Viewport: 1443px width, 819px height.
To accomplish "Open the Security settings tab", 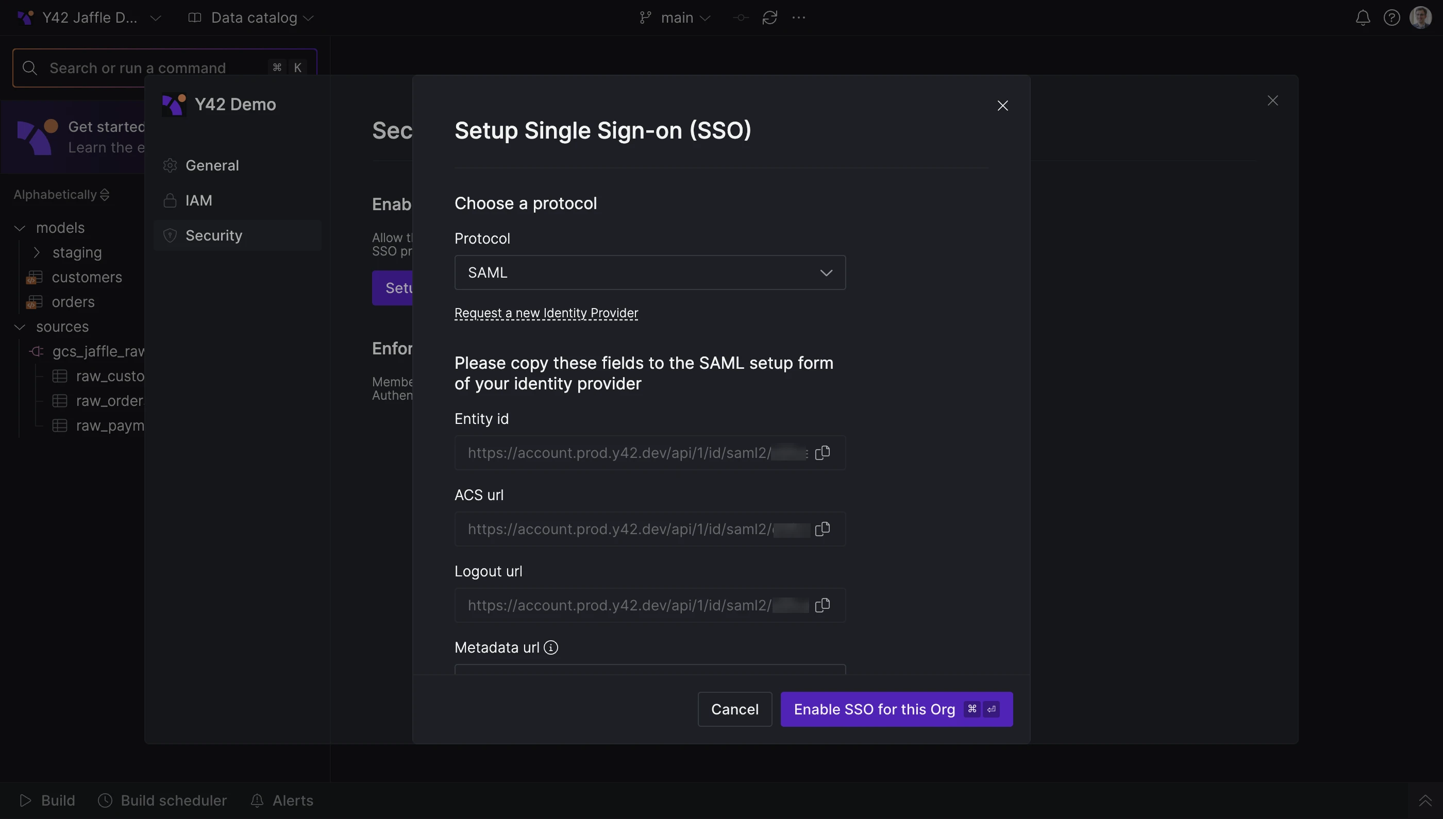I will (x=214, y=235).
